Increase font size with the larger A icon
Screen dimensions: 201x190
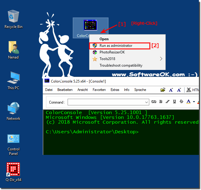tap(171, 90)
